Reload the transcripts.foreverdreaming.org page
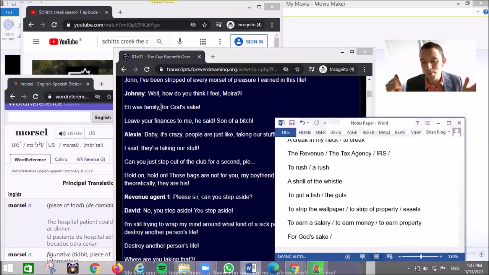Image resolution: width=489 pixels, height=275 pixels. (147, 69)
